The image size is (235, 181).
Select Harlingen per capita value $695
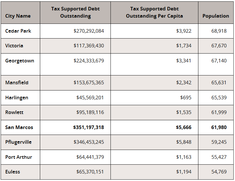(x=186, y=98)
